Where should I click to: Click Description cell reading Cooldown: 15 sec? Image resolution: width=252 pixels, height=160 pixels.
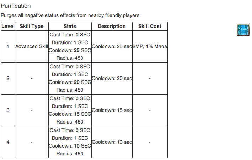coord(112,110)
